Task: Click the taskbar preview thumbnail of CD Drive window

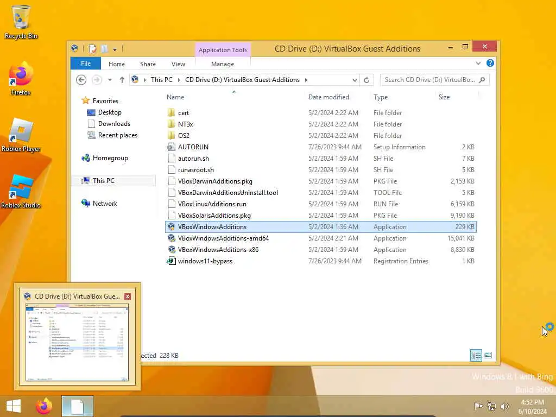Action: point(77,342)
